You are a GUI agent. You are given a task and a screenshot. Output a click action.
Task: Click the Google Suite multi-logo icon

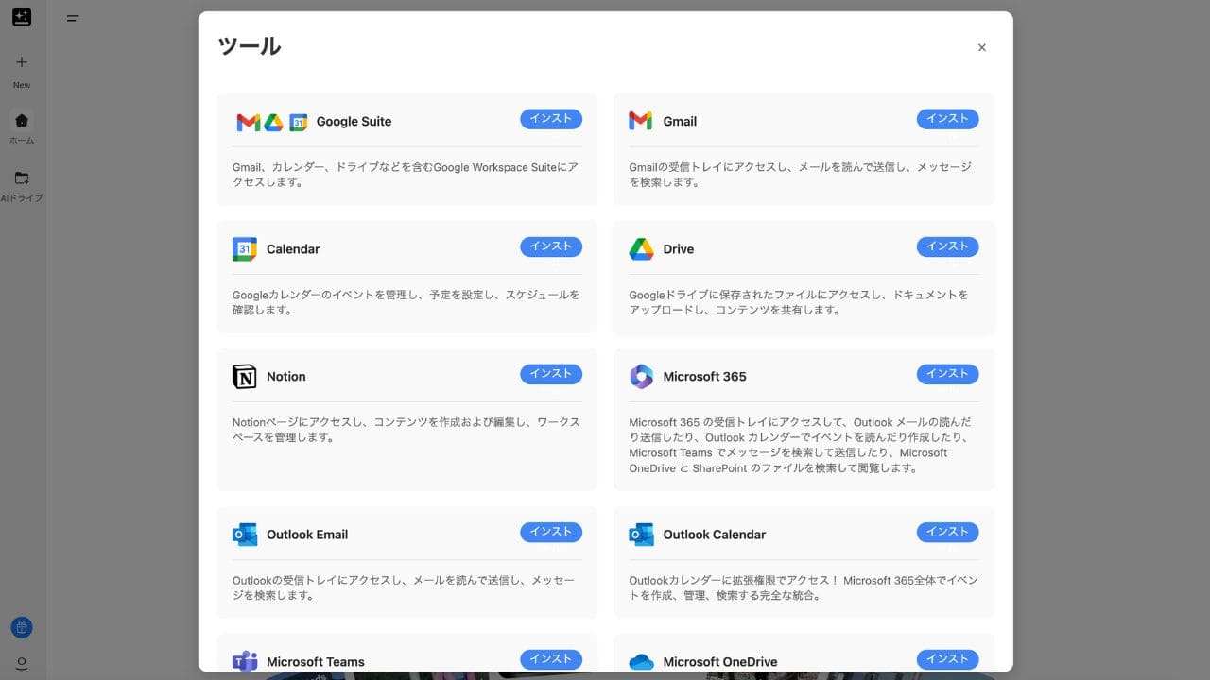click(272, 122)
